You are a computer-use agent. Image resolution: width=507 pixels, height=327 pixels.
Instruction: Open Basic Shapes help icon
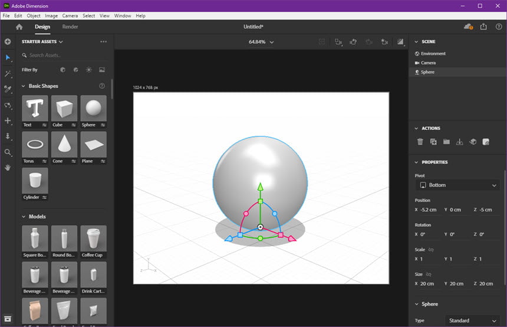pyautogui.click(x=102, y=86)
